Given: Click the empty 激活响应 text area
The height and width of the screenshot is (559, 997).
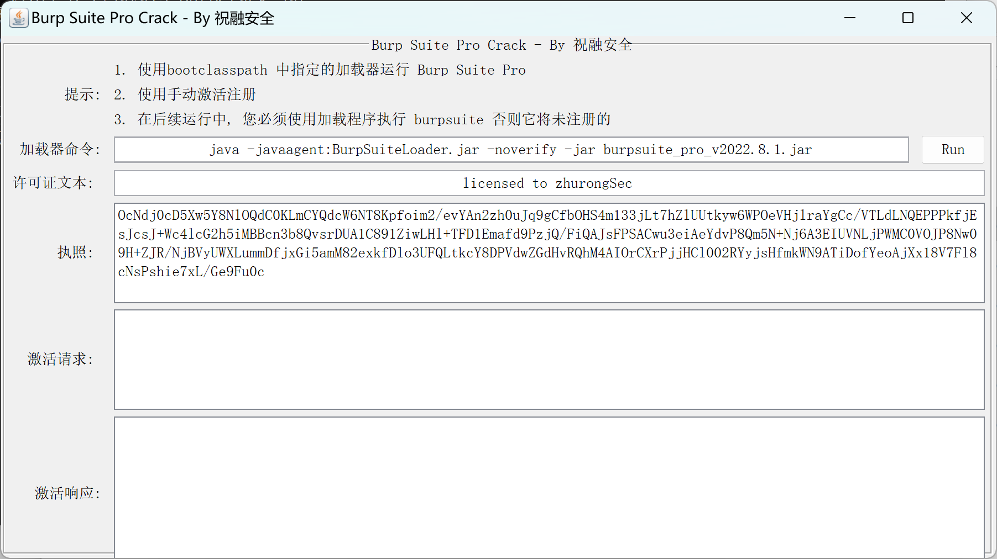Looking at the screenshot, I should pos(549,487).
